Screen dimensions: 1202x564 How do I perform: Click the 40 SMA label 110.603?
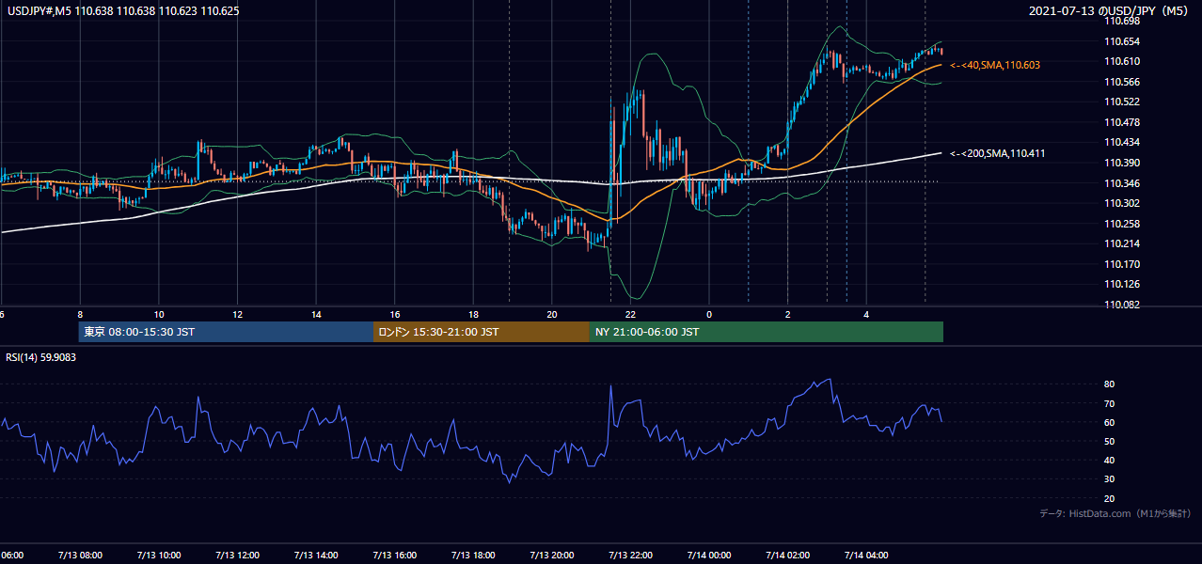coord(995,65)
